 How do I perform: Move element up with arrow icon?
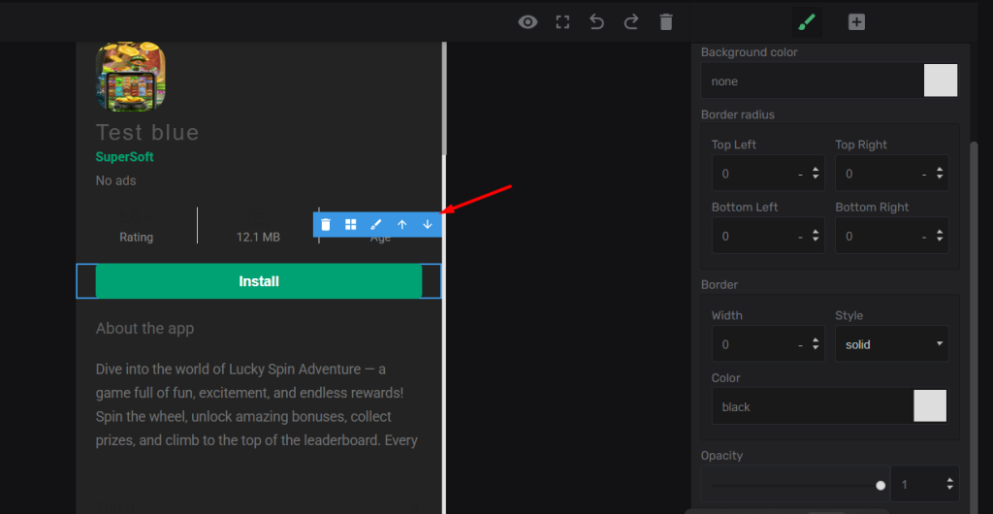pyautogui.click(x=402, y=224)
